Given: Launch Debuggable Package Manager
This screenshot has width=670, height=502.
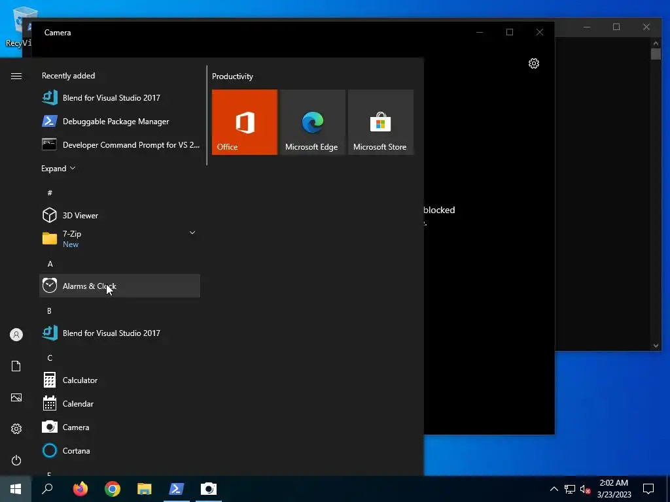Looking at the screenshot, I should [x=120, y=121].
